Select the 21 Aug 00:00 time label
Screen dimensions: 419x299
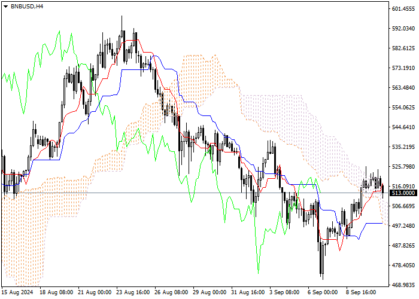coord(95,292)
